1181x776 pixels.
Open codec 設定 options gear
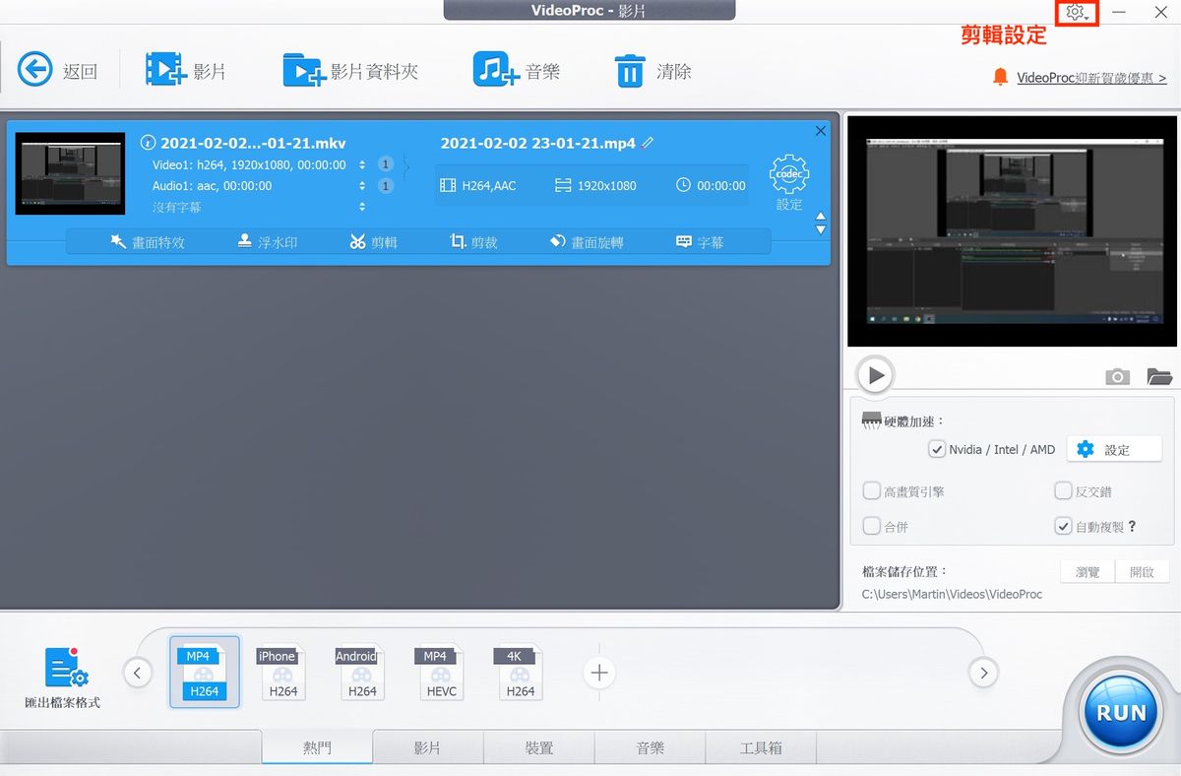788,182
